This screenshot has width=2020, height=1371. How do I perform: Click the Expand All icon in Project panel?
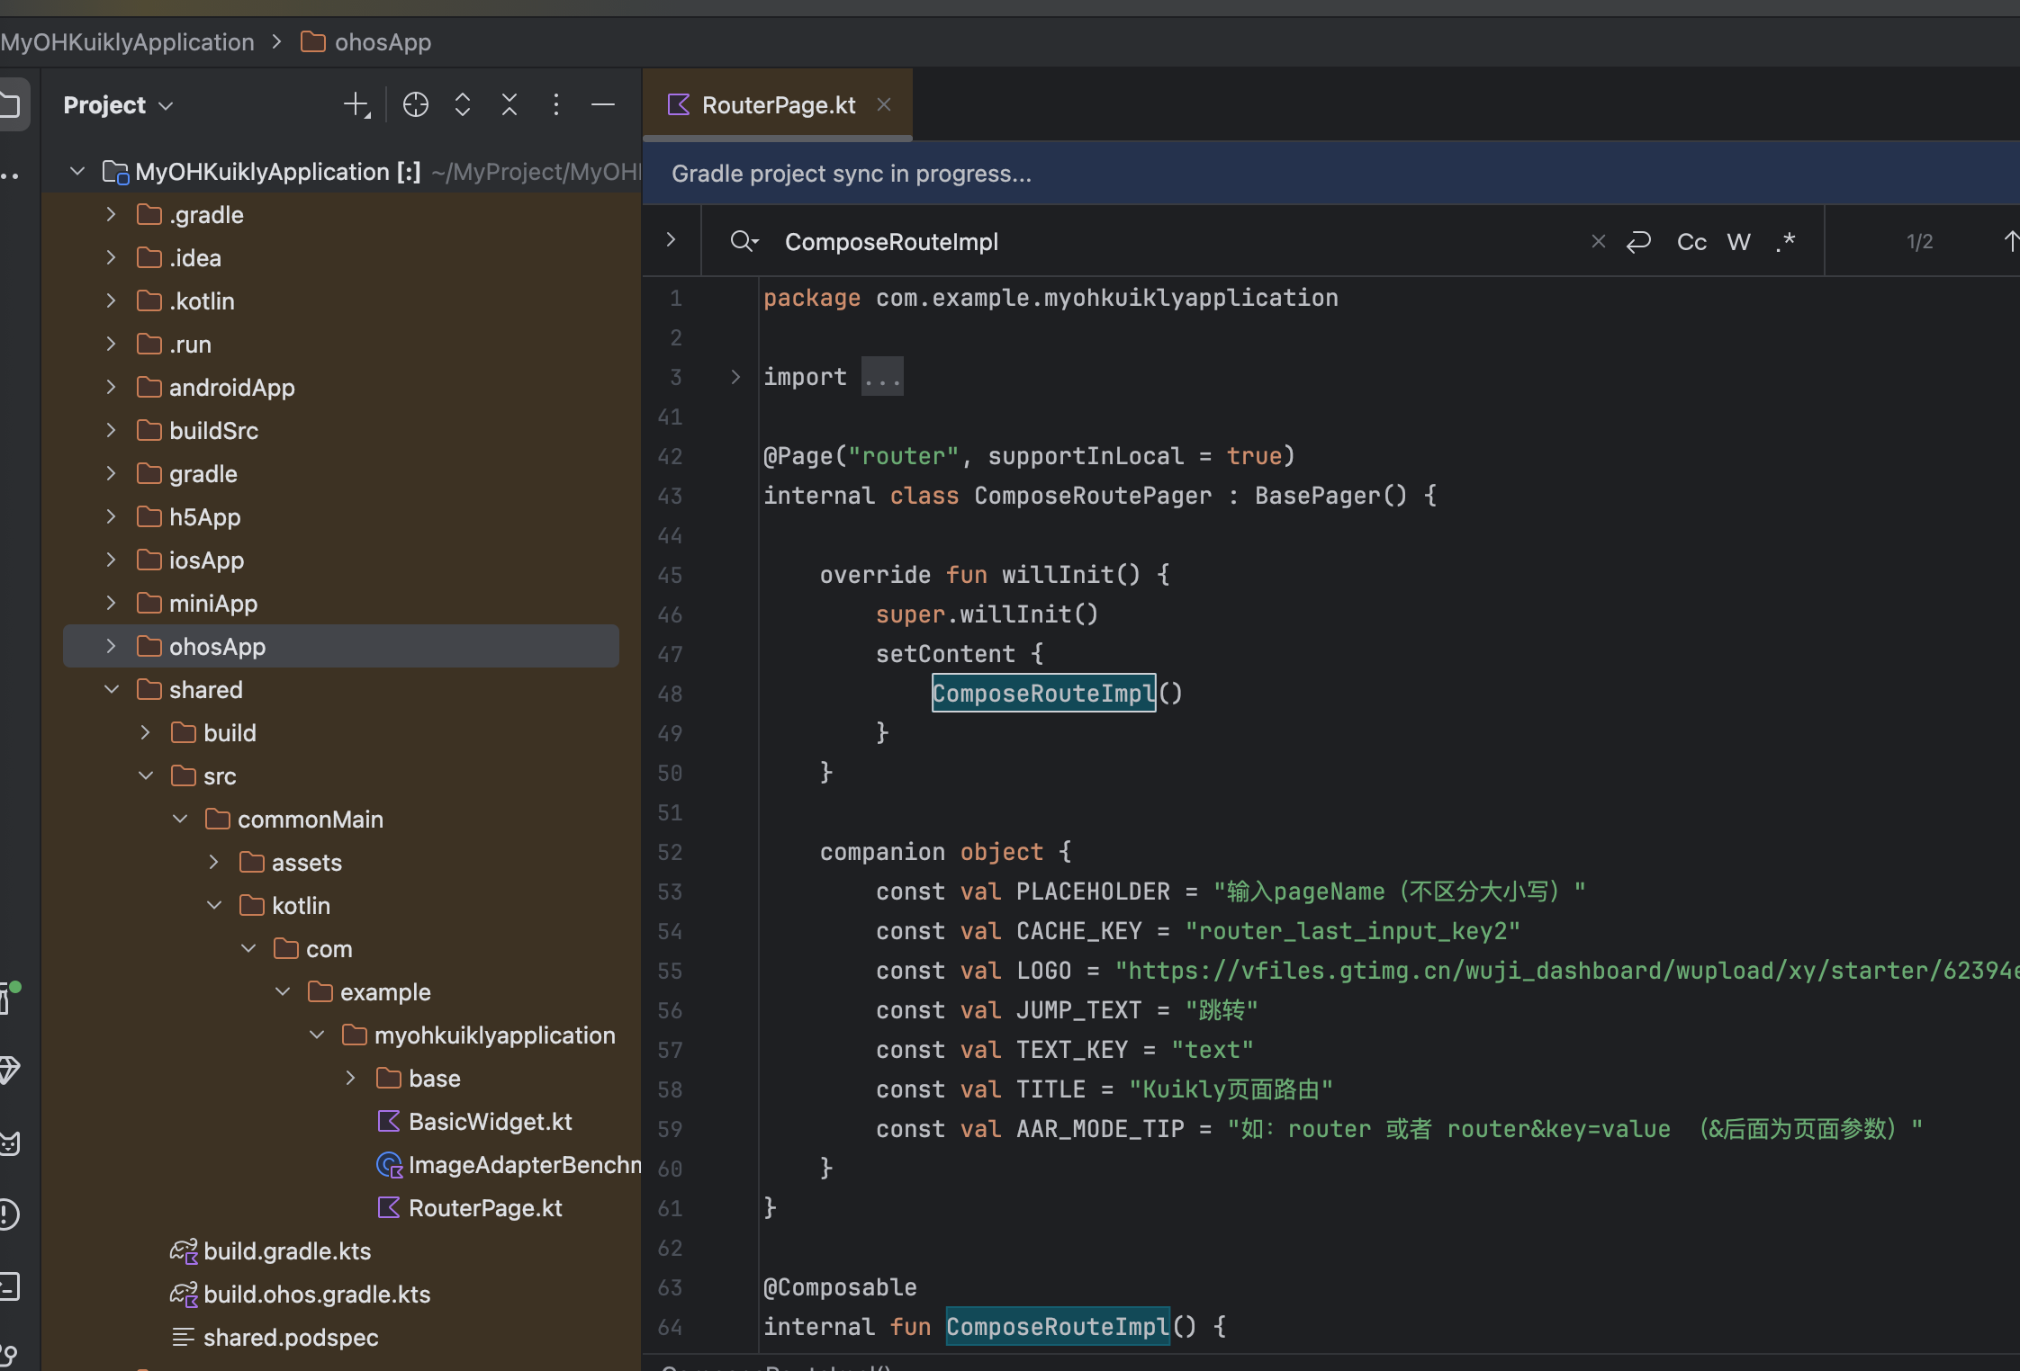click(x=463, y=105)
